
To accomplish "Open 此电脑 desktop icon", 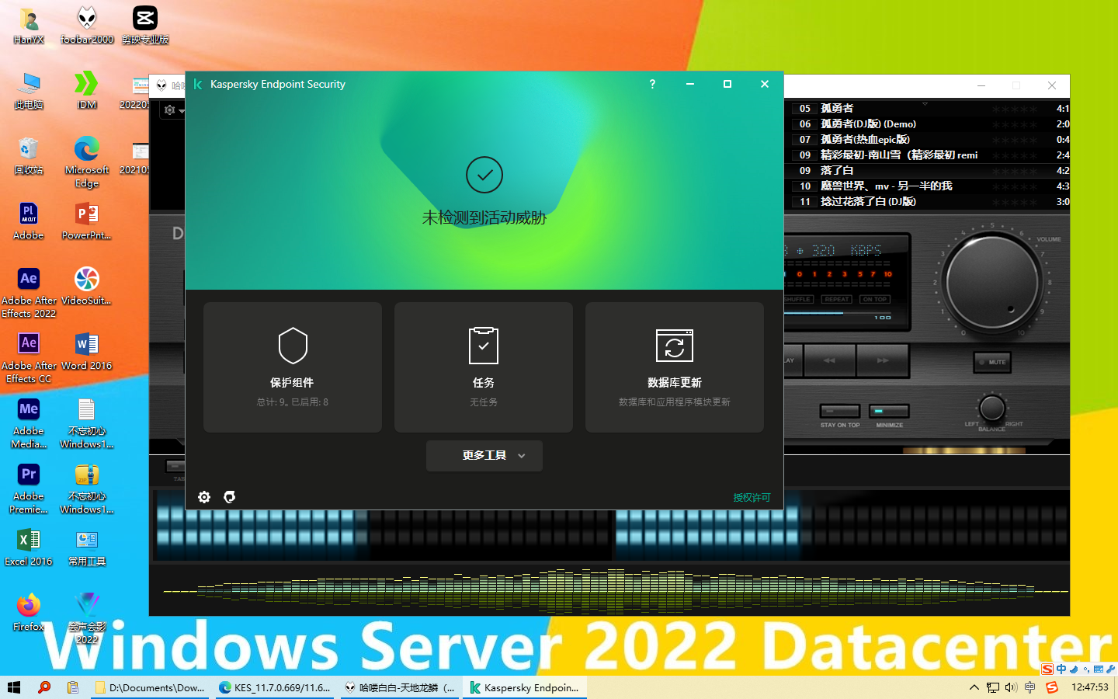I will 29,90.
